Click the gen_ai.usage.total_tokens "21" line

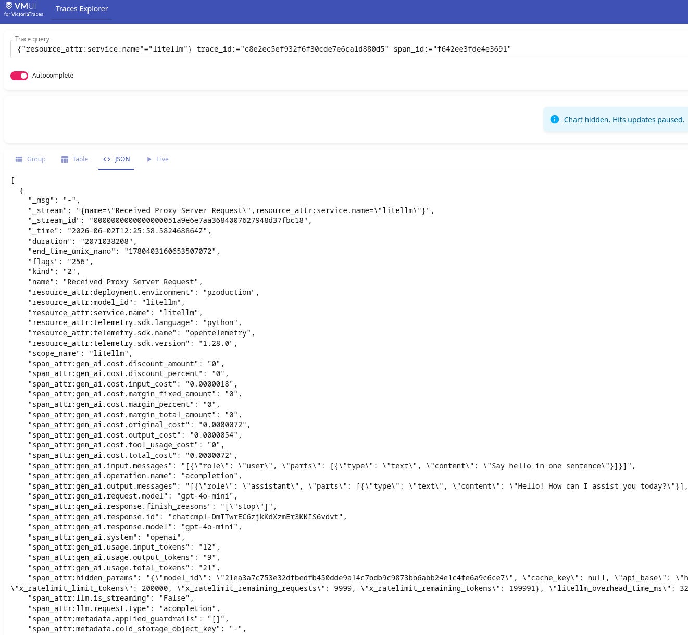(x=124, y=568)
